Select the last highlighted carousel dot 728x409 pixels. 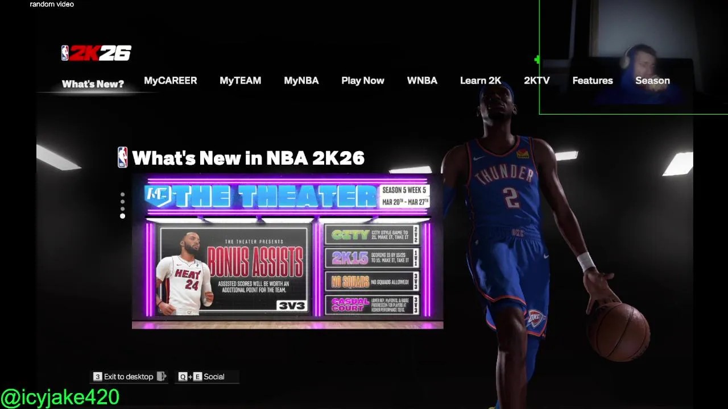pos(122,216)
